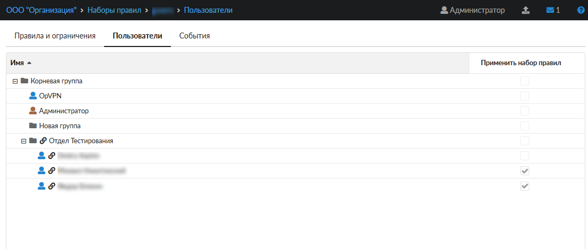The height and width of the screenshot is (249, 588).
Task: Click the upload icon in the top bar
Action: 525,10
